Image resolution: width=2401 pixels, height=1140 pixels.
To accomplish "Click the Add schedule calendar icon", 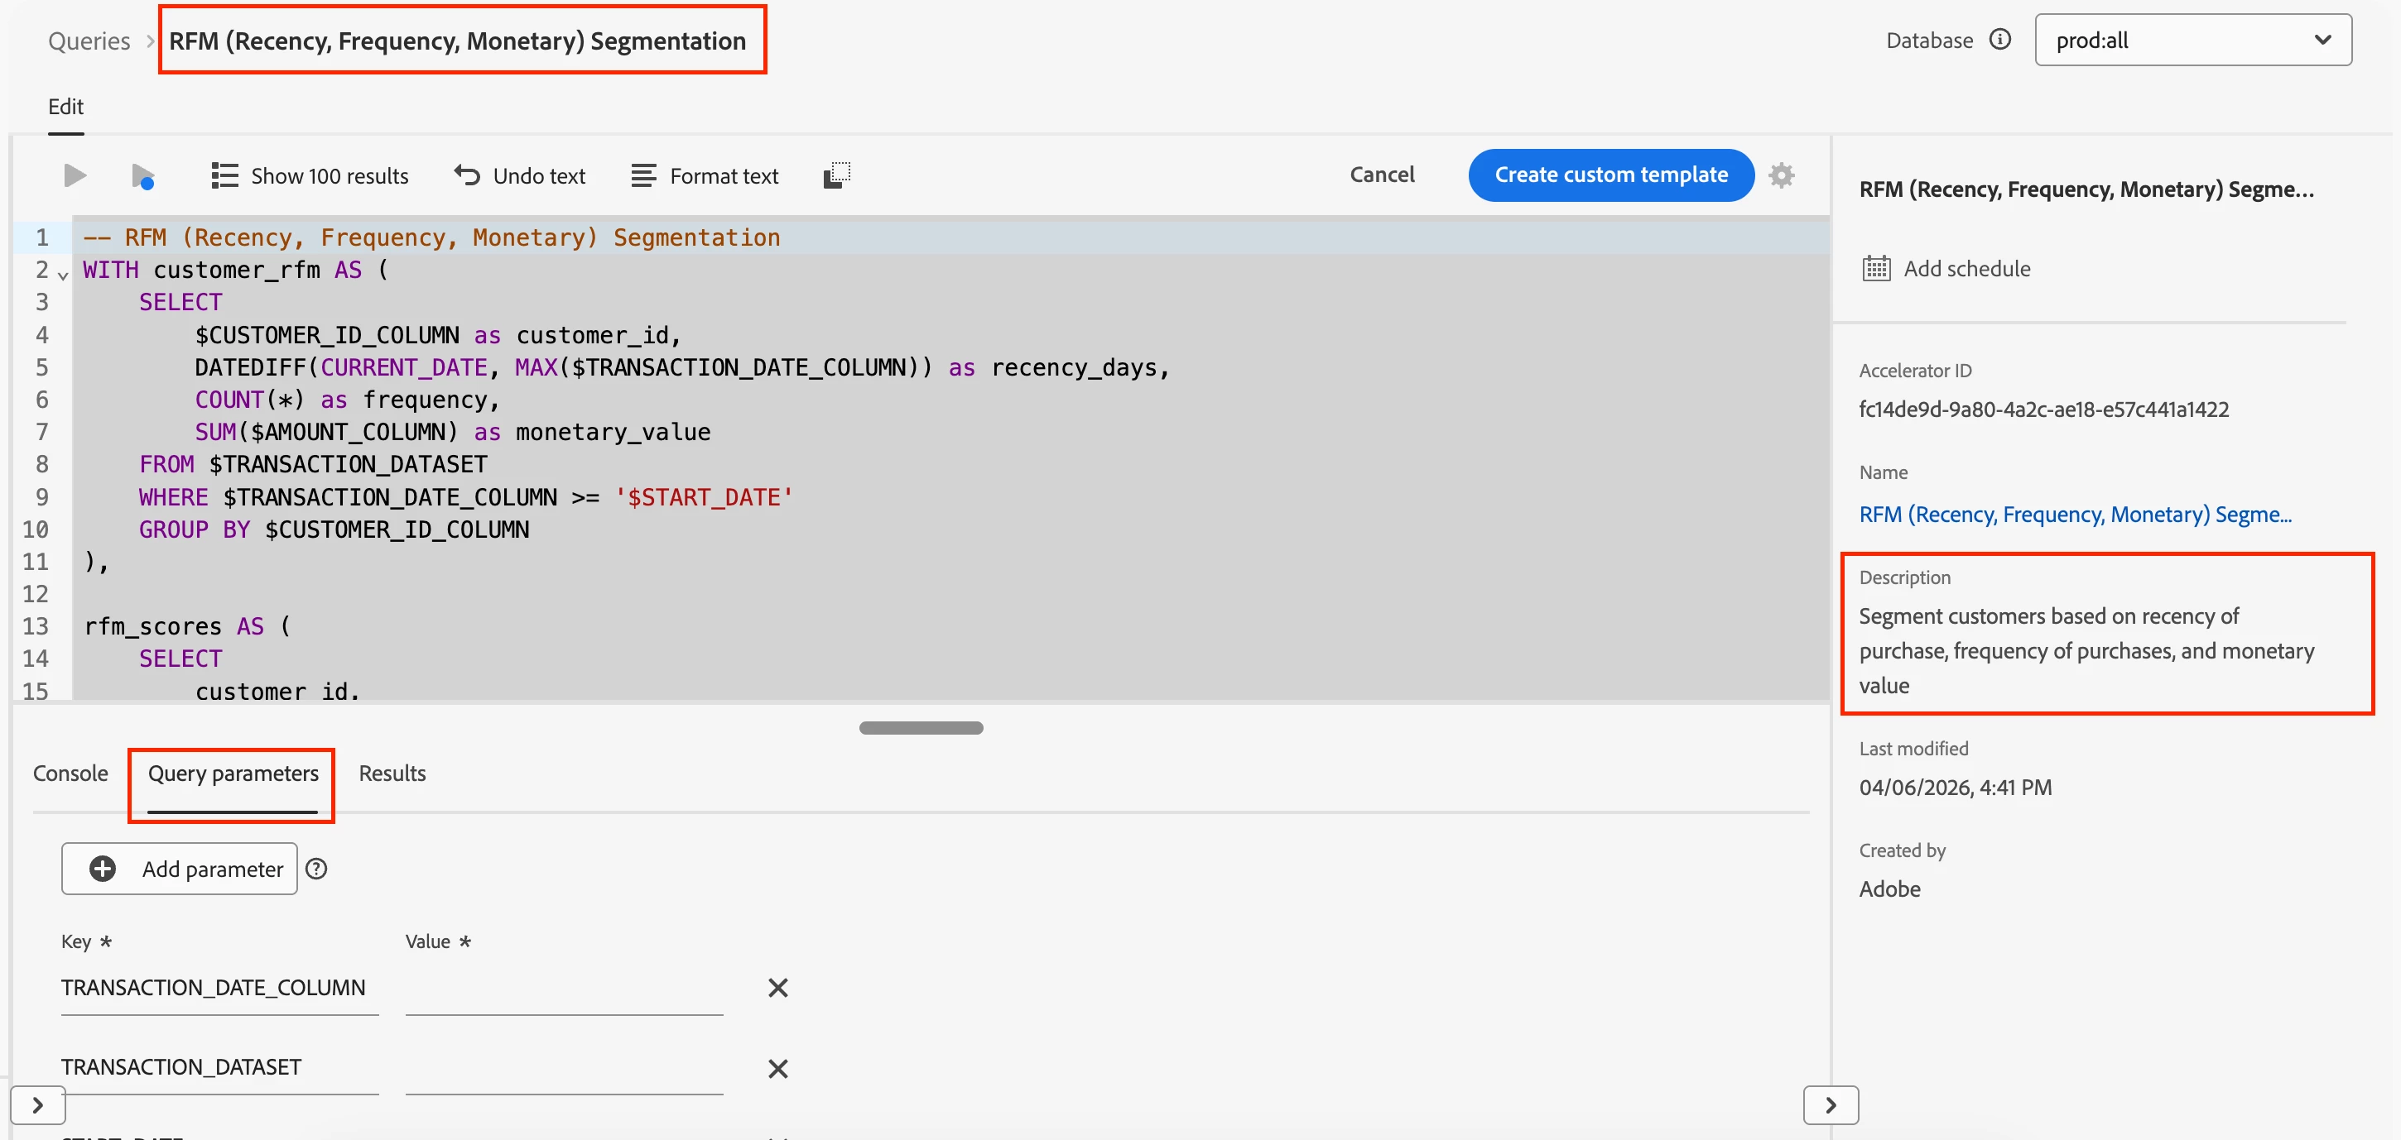I will point(1875,268).
